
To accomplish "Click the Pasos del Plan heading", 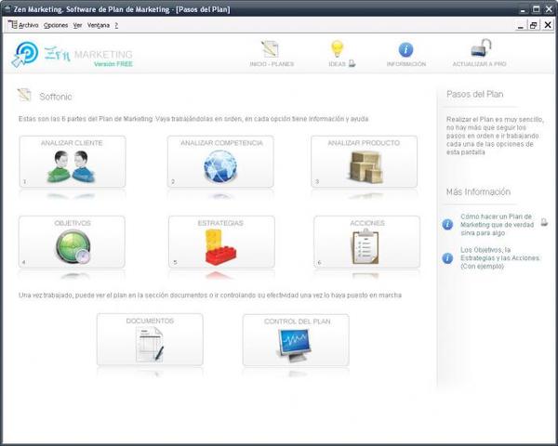I will pos(474,94).
